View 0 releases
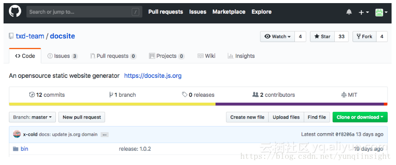This screenshot has height=165, width=396. click(x=198, y=95)
